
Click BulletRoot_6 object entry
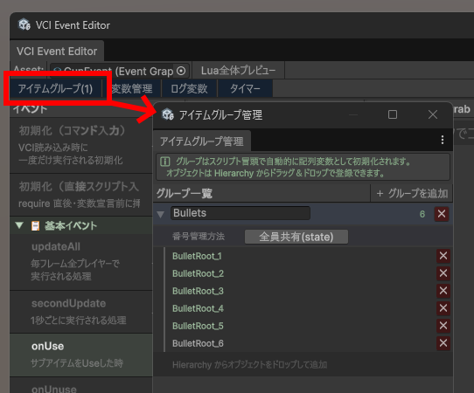pyautogui.click(x=198, y=344)
